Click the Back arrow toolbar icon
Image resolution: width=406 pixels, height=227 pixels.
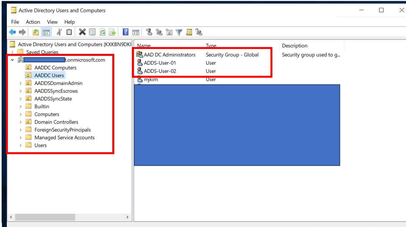12,32
